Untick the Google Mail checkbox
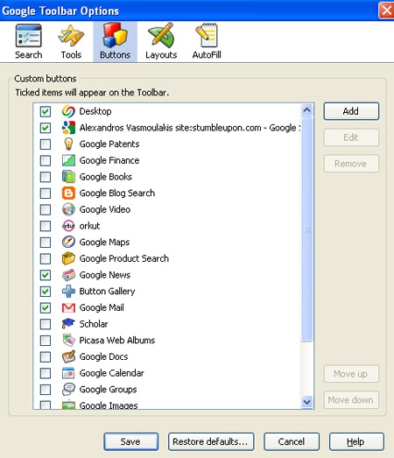Viewport: 394px width, 458px height. [46, 307]
